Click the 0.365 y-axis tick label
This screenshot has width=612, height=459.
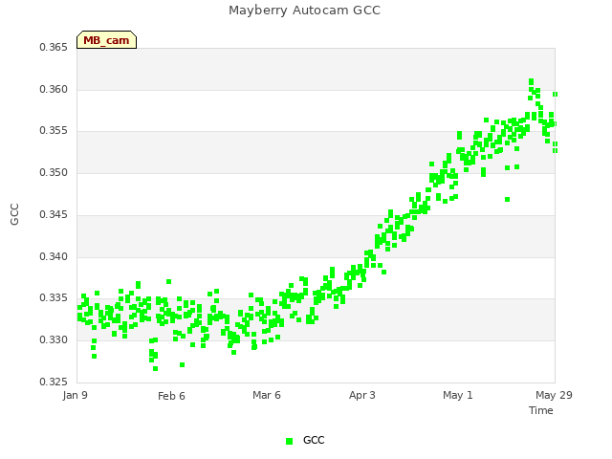(54, 47)
